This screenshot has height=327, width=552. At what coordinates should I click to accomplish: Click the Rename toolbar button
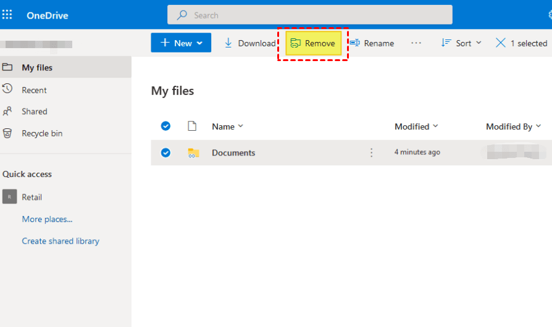click(x=372, y=43)
